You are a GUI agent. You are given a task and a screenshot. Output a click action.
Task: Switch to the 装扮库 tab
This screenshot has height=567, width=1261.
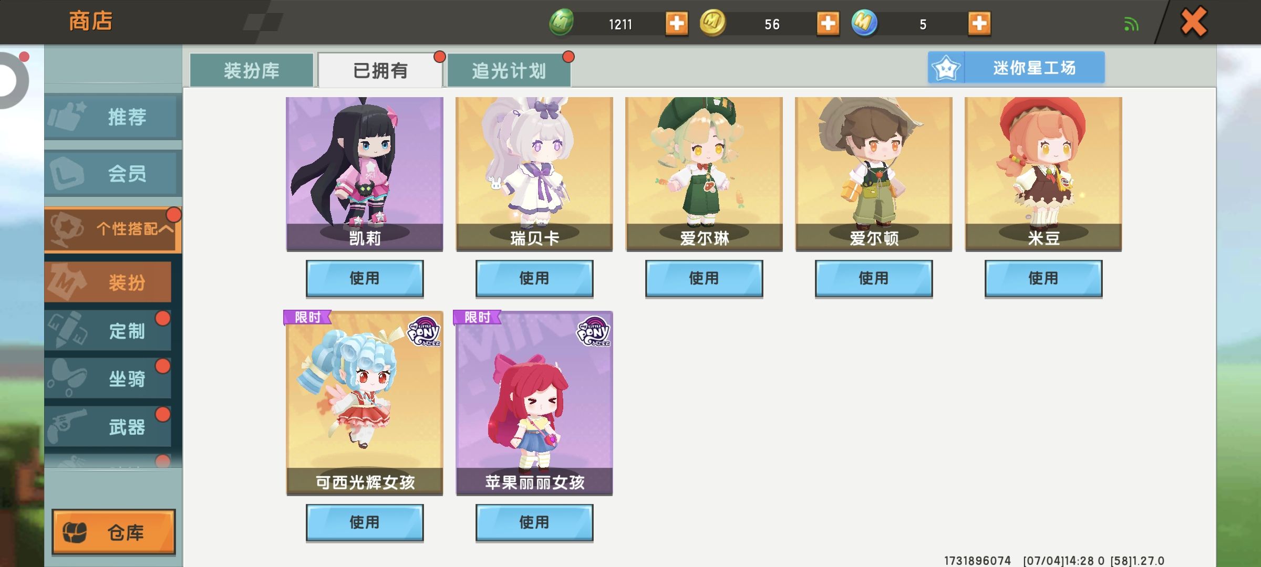252,70
